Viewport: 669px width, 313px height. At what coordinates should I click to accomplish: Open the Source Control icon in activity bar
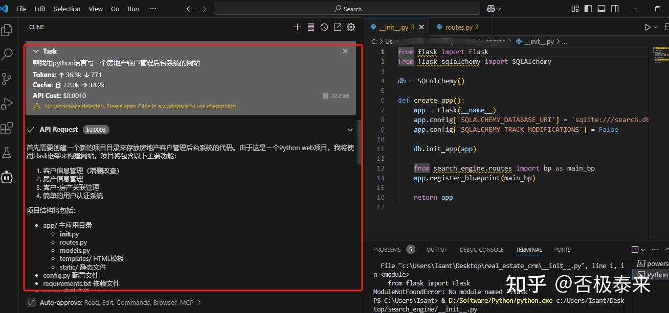pos(7,79)
